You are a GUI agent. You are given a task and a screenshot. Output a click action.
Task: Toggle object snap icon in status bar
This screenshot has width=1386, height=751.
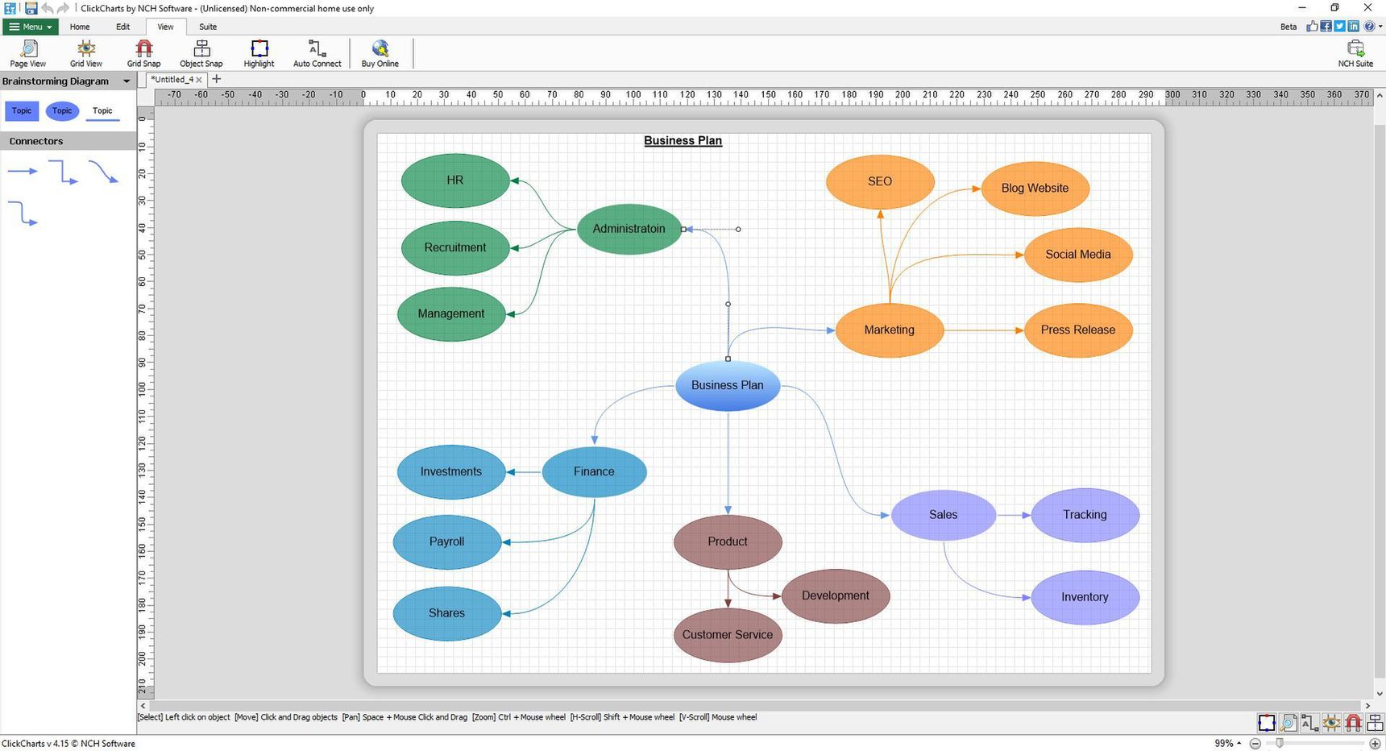coord(1375,723)
